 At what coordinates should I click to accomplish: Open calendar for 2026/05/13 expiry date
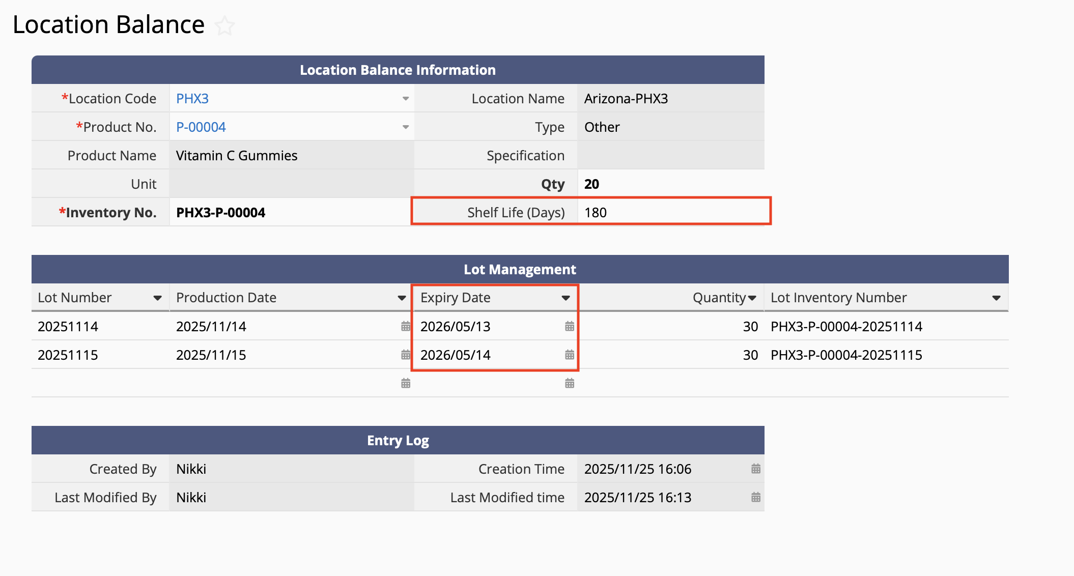point(569,326)
